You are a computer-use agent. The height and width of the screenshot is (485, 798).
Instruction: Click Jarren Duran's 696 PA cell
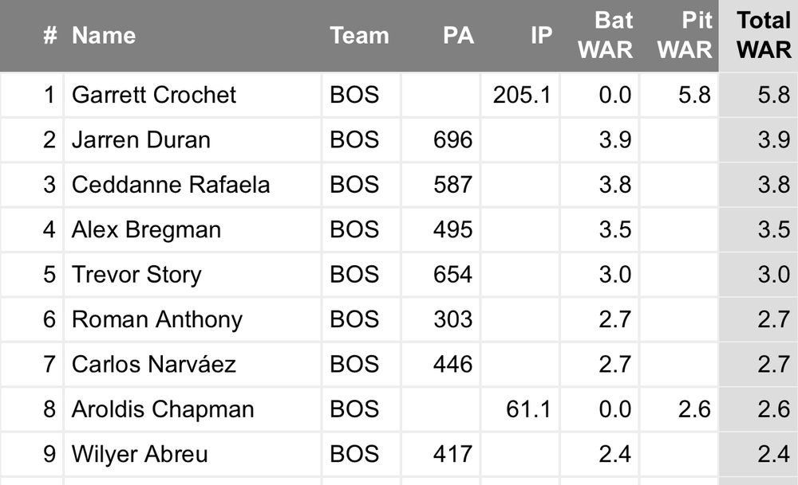click(440, 139)
